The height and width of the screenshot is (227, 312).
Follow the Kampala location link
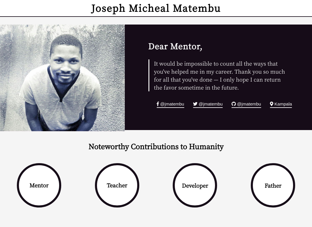[283, 104]
